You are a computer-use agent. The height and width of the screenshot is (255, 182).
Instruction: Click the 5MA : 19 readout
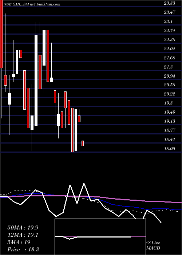click(x=19, y=242)
